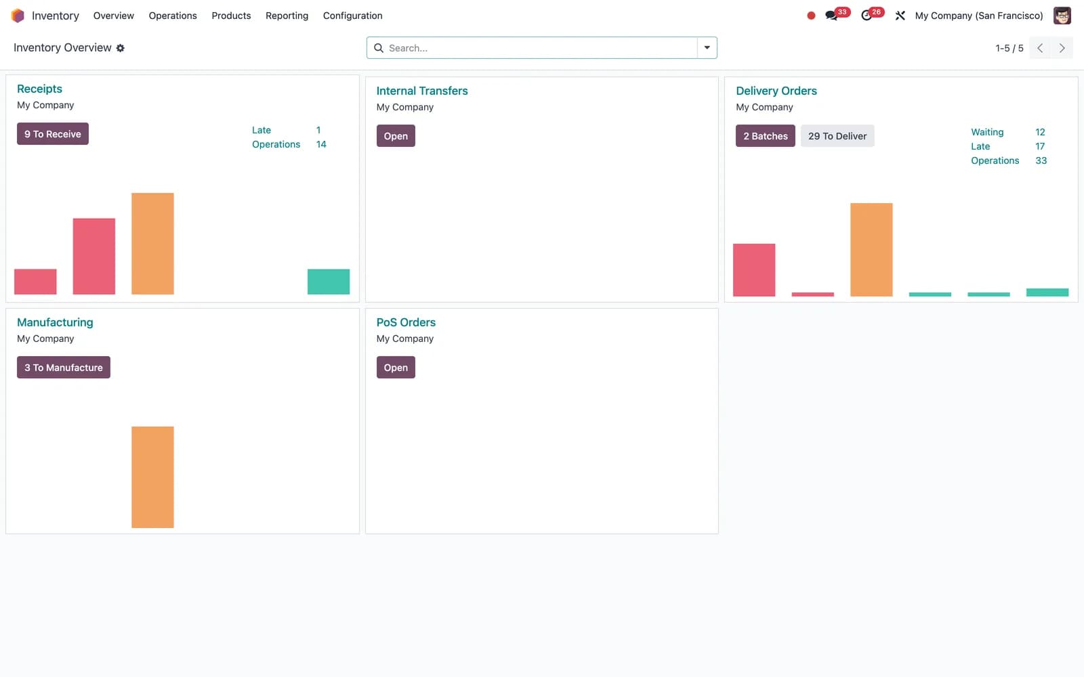Click Operations link in Receipts card
The height and width of the screenshot is (677, 1084).
(x=276, y=144)
